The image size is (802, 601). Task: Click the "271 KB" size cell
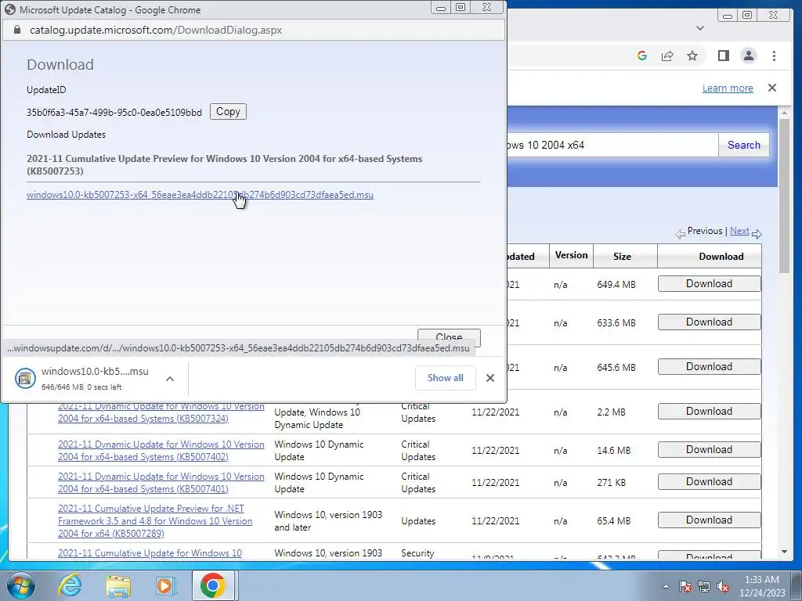[611, 482]
